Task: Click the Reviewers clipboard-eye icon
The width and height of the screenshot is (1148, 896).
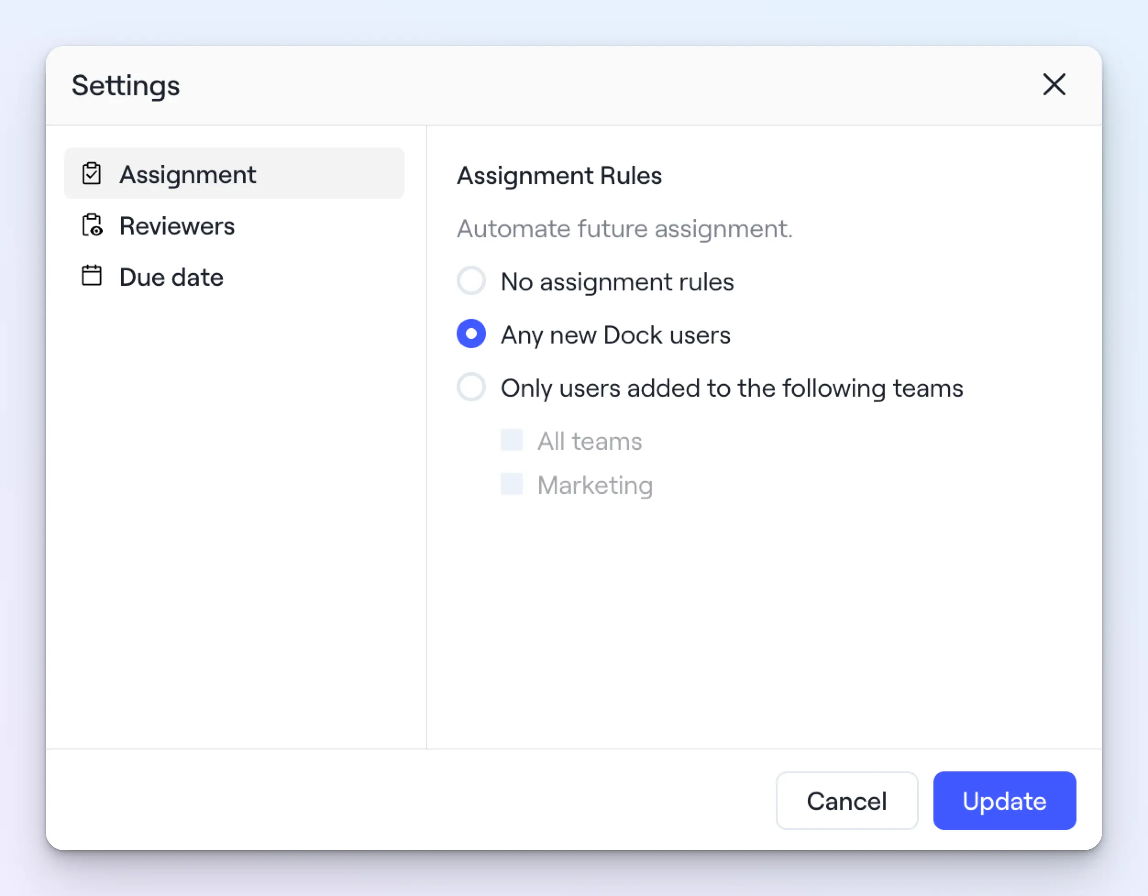Action: coord(92,225)
